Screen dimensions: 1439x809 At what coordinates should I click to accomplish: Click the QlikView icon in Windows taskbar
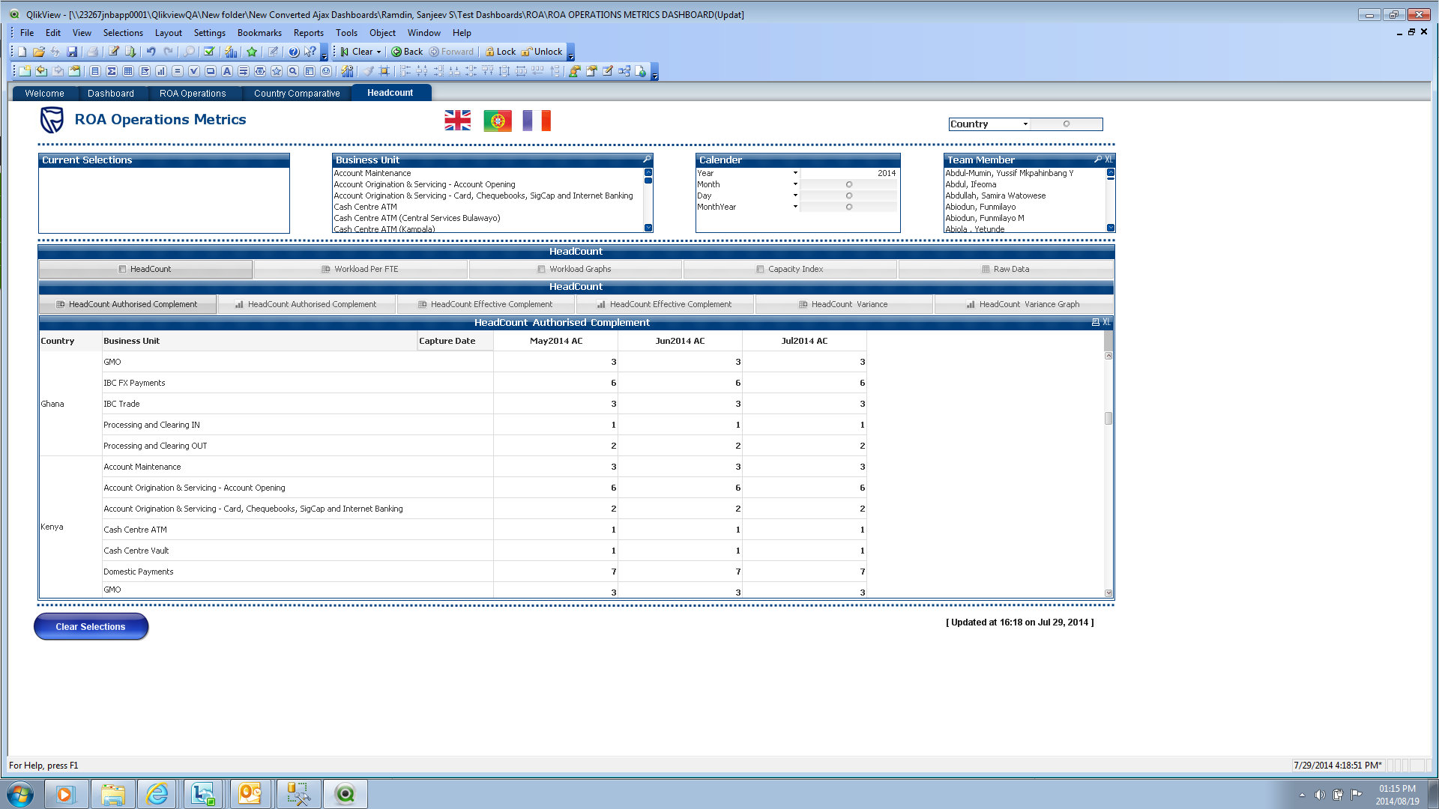[x=345, y=794]
